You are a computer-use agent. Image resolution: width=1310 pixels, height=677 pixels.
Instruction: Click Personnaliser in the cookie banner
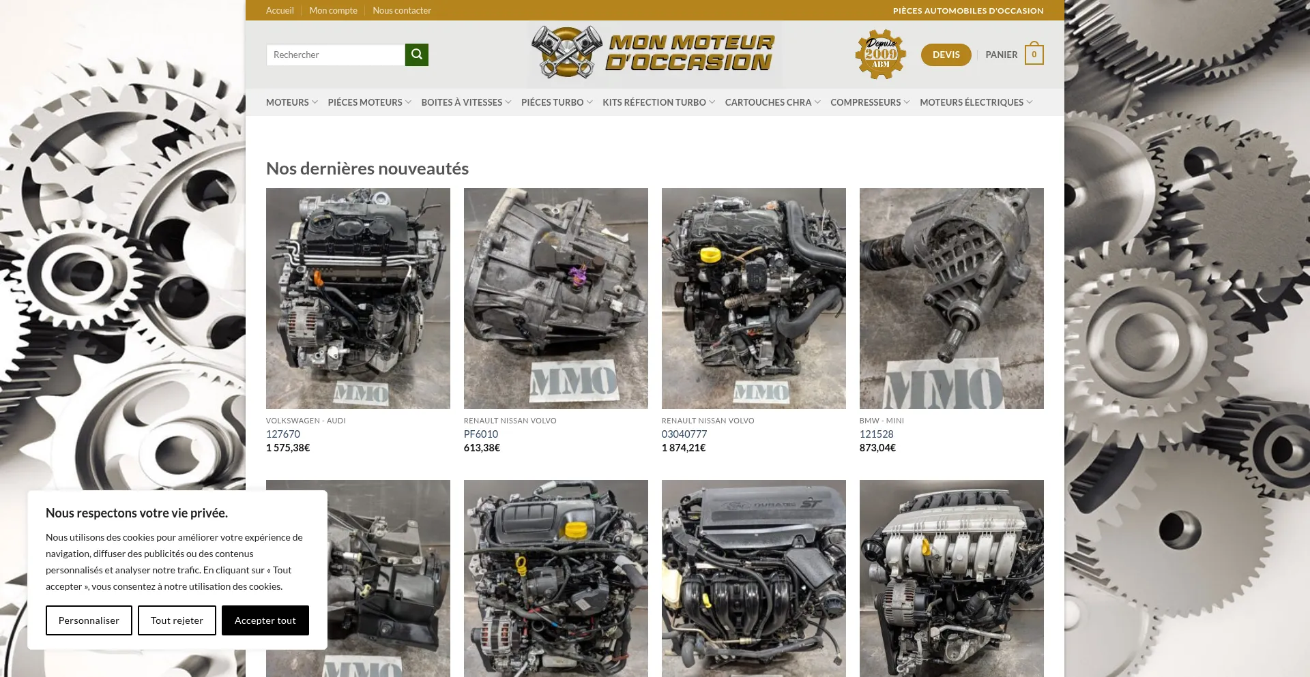(89, 620)
